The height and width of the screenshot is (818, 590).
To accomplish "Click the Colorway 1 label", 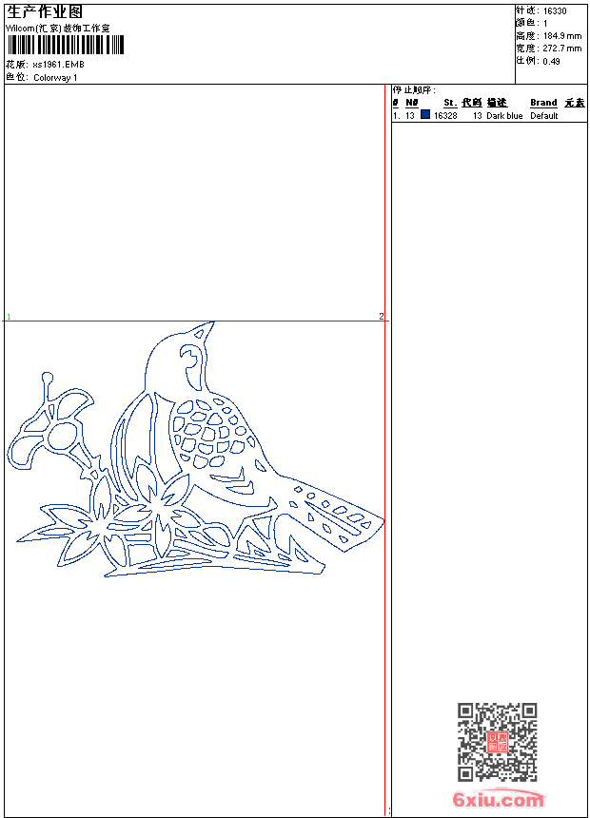I will pos(55,78).
